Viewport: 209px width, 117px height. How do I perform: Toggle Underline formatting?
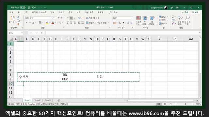click(33, 23)
